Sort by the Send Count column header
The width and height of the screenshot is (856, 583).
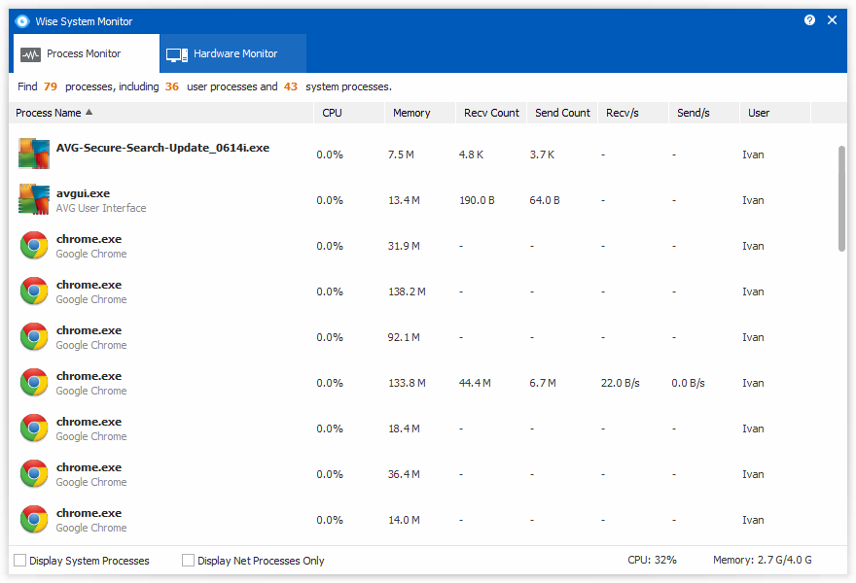coord(562,113)
